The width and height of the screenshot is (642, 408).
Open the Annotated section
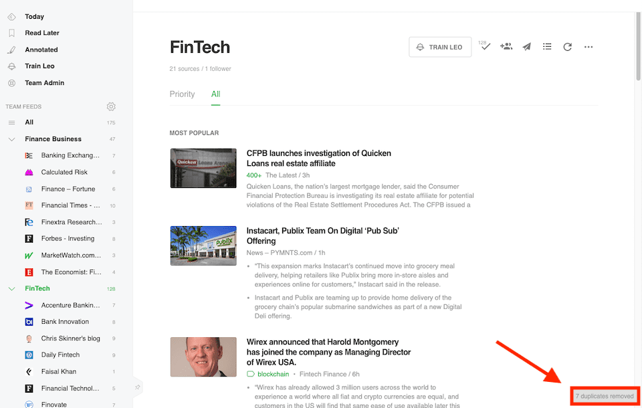click(x=41, y=49)
